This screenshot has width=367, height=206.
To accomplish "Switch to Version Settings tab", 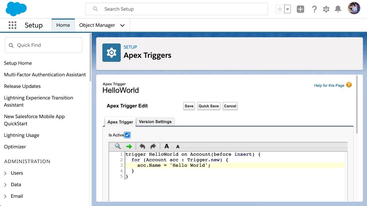I will click(x=155, y=122).
